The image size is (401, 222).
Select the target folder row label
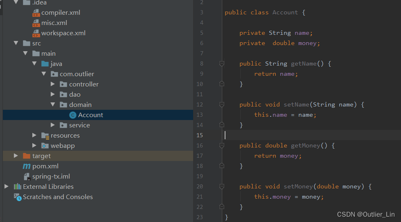point(41,156)
